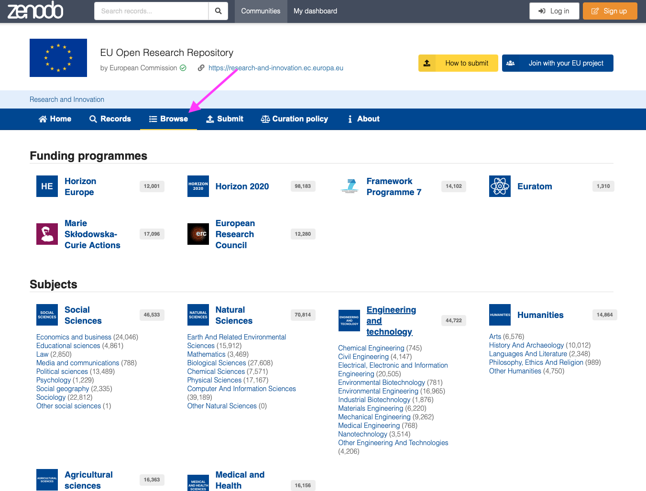
Task: Browse Civil Engineering records
Action: pos(363,357)
